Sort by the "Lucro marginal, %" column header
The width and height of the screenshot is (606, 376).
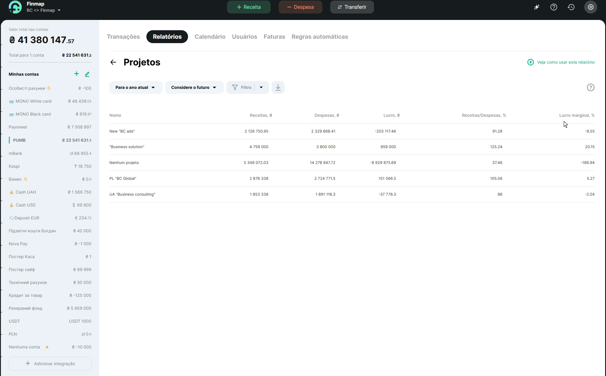coord(576,115)
